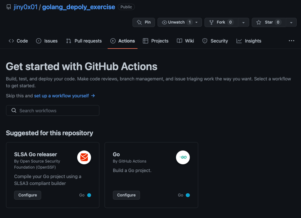The height and width of the screenshot is (218, 301).
Task: Click 'Get started with GitHub Actions' heading
Action: point(82,66)
